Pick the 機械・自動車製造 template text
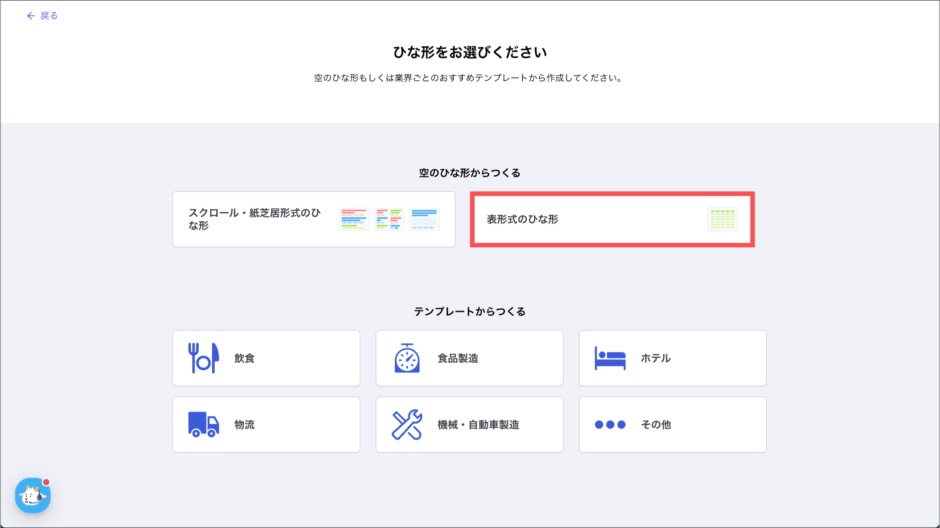 [x=478, y=425]
